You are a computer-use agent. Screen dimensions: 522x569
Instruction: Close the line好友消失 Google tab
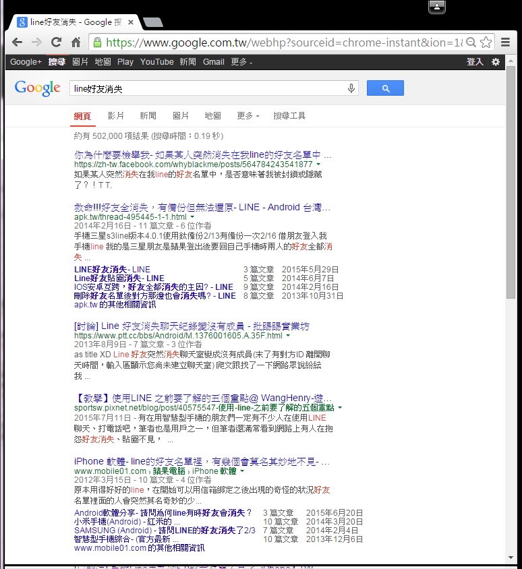click(131, 22)
